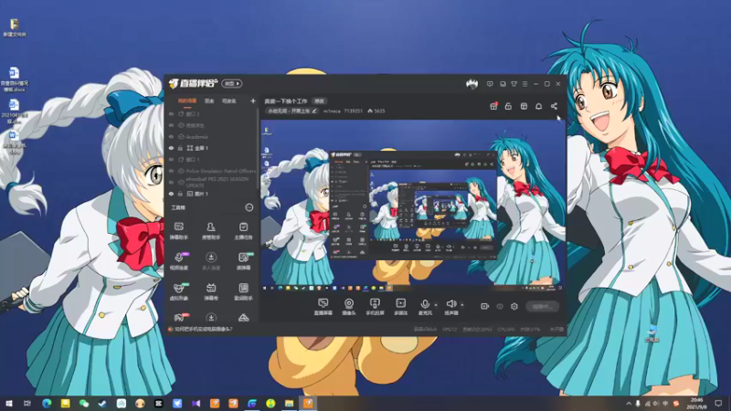This screenshot has height=411, width=731.
Task: Open the 弹幕秀 danmaku show tool
Action: tap(211, 291)
